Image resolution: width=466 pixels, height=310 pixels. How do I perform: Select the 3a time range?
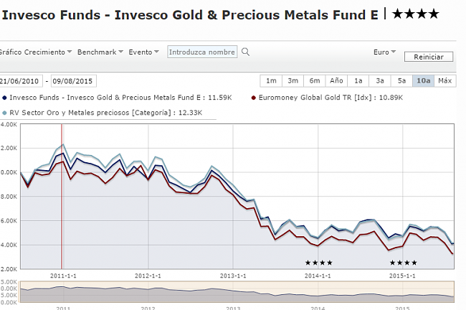pos(380,80)
